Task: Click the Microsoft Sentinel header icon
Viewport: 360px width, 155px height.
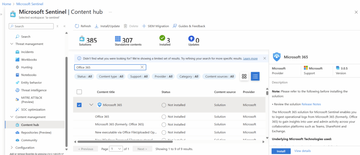Action: [13, 14]
